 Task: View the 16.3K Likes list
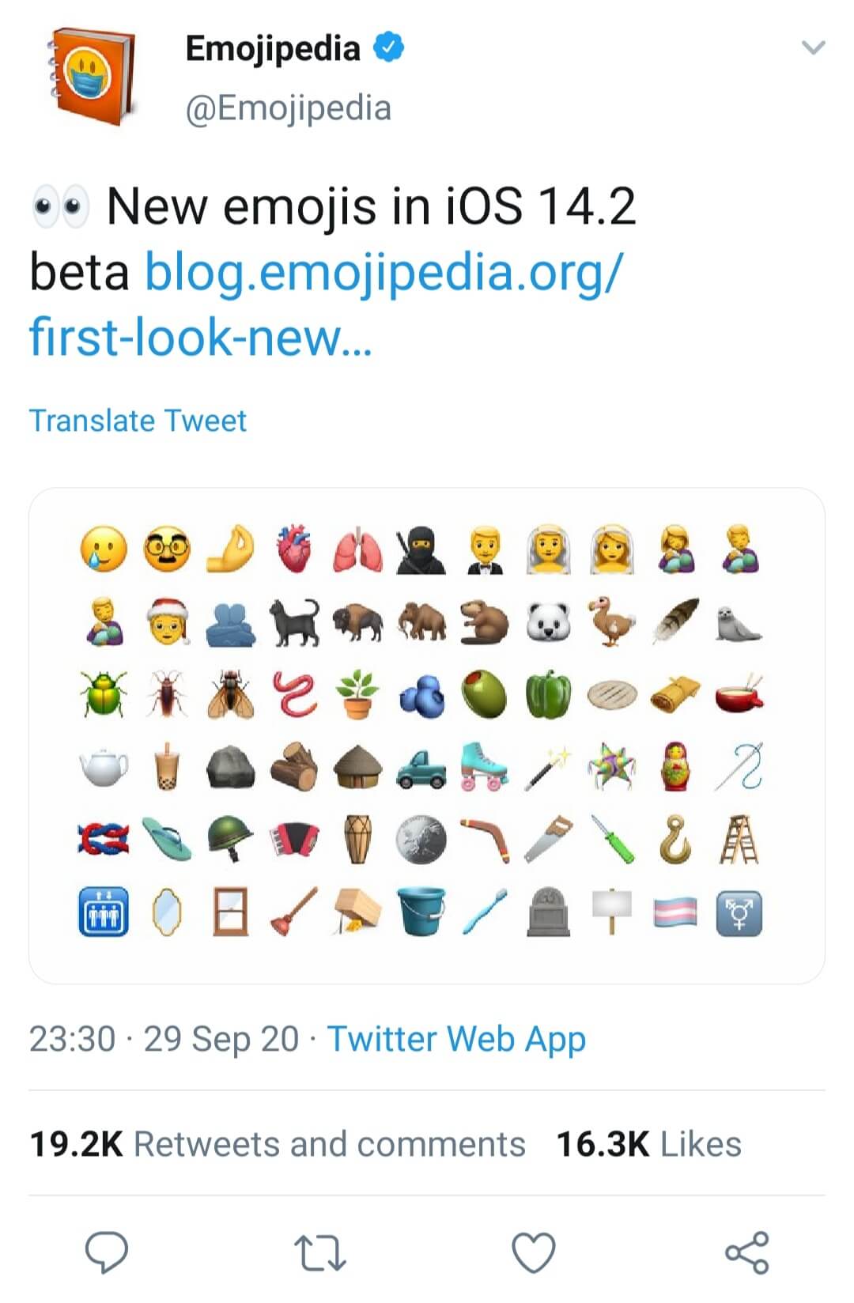click(648, 1144)
